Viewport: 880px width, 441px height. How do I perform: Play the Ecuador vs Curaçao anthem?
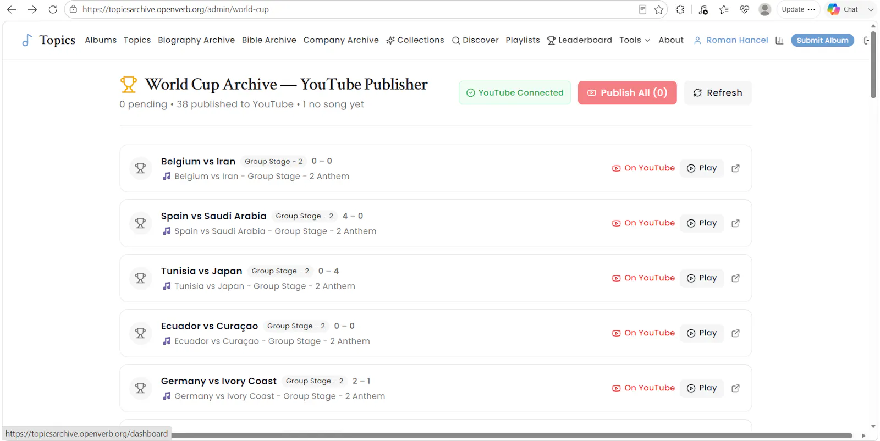click(702, 333)
